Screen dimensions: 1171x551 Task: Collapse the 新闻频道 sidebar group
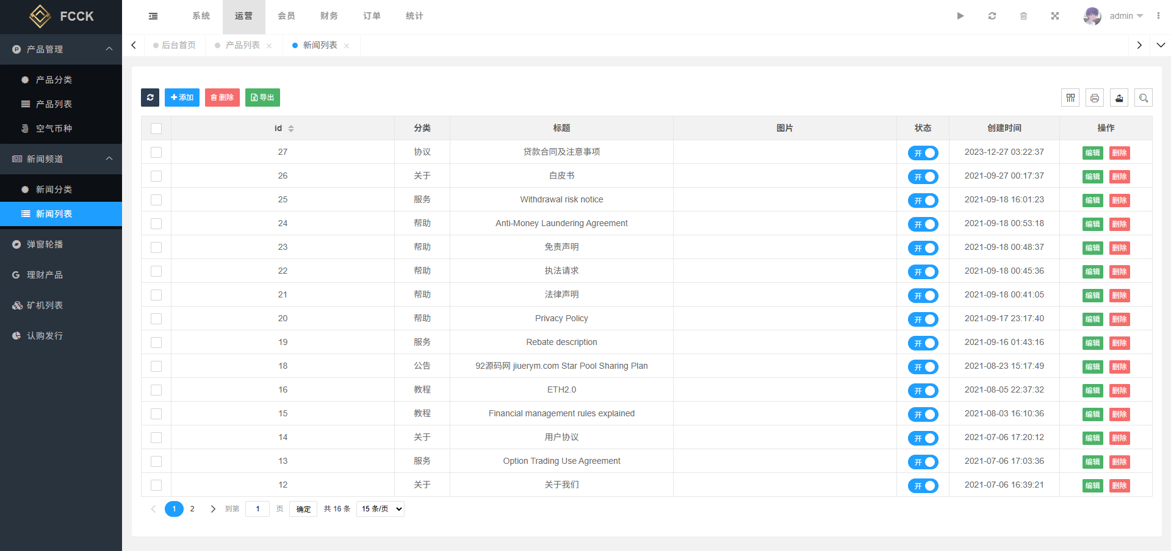click(x=61, y=159)
